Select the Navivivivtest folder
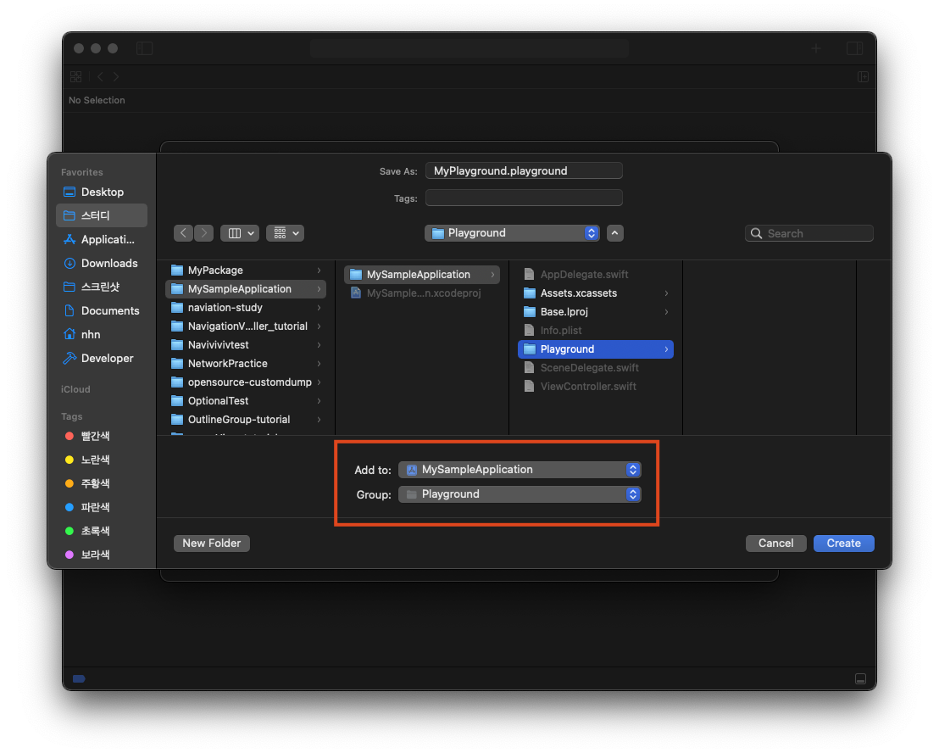Screen dimensions: 939x753 point(246,345)
